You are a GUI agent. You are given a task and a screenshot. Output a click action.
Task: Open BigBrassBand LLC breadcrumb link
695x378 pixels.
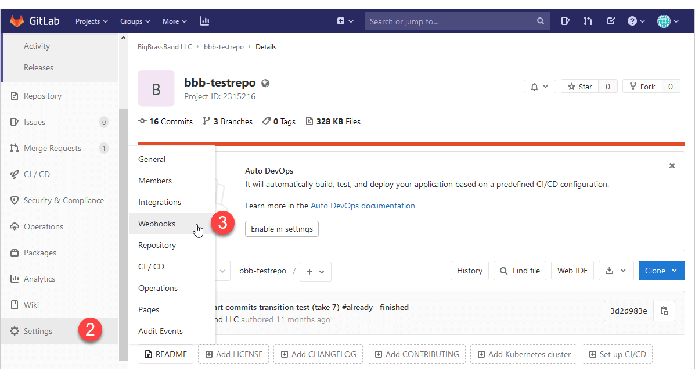click(165, 47)
